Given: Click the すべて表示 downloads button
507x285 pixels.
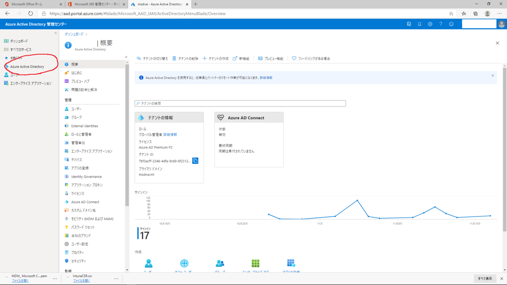Looking at the screenshot, I should point(485,279).
